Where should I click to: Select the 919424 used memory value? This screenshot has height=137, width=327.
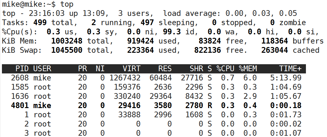[141, 41]
